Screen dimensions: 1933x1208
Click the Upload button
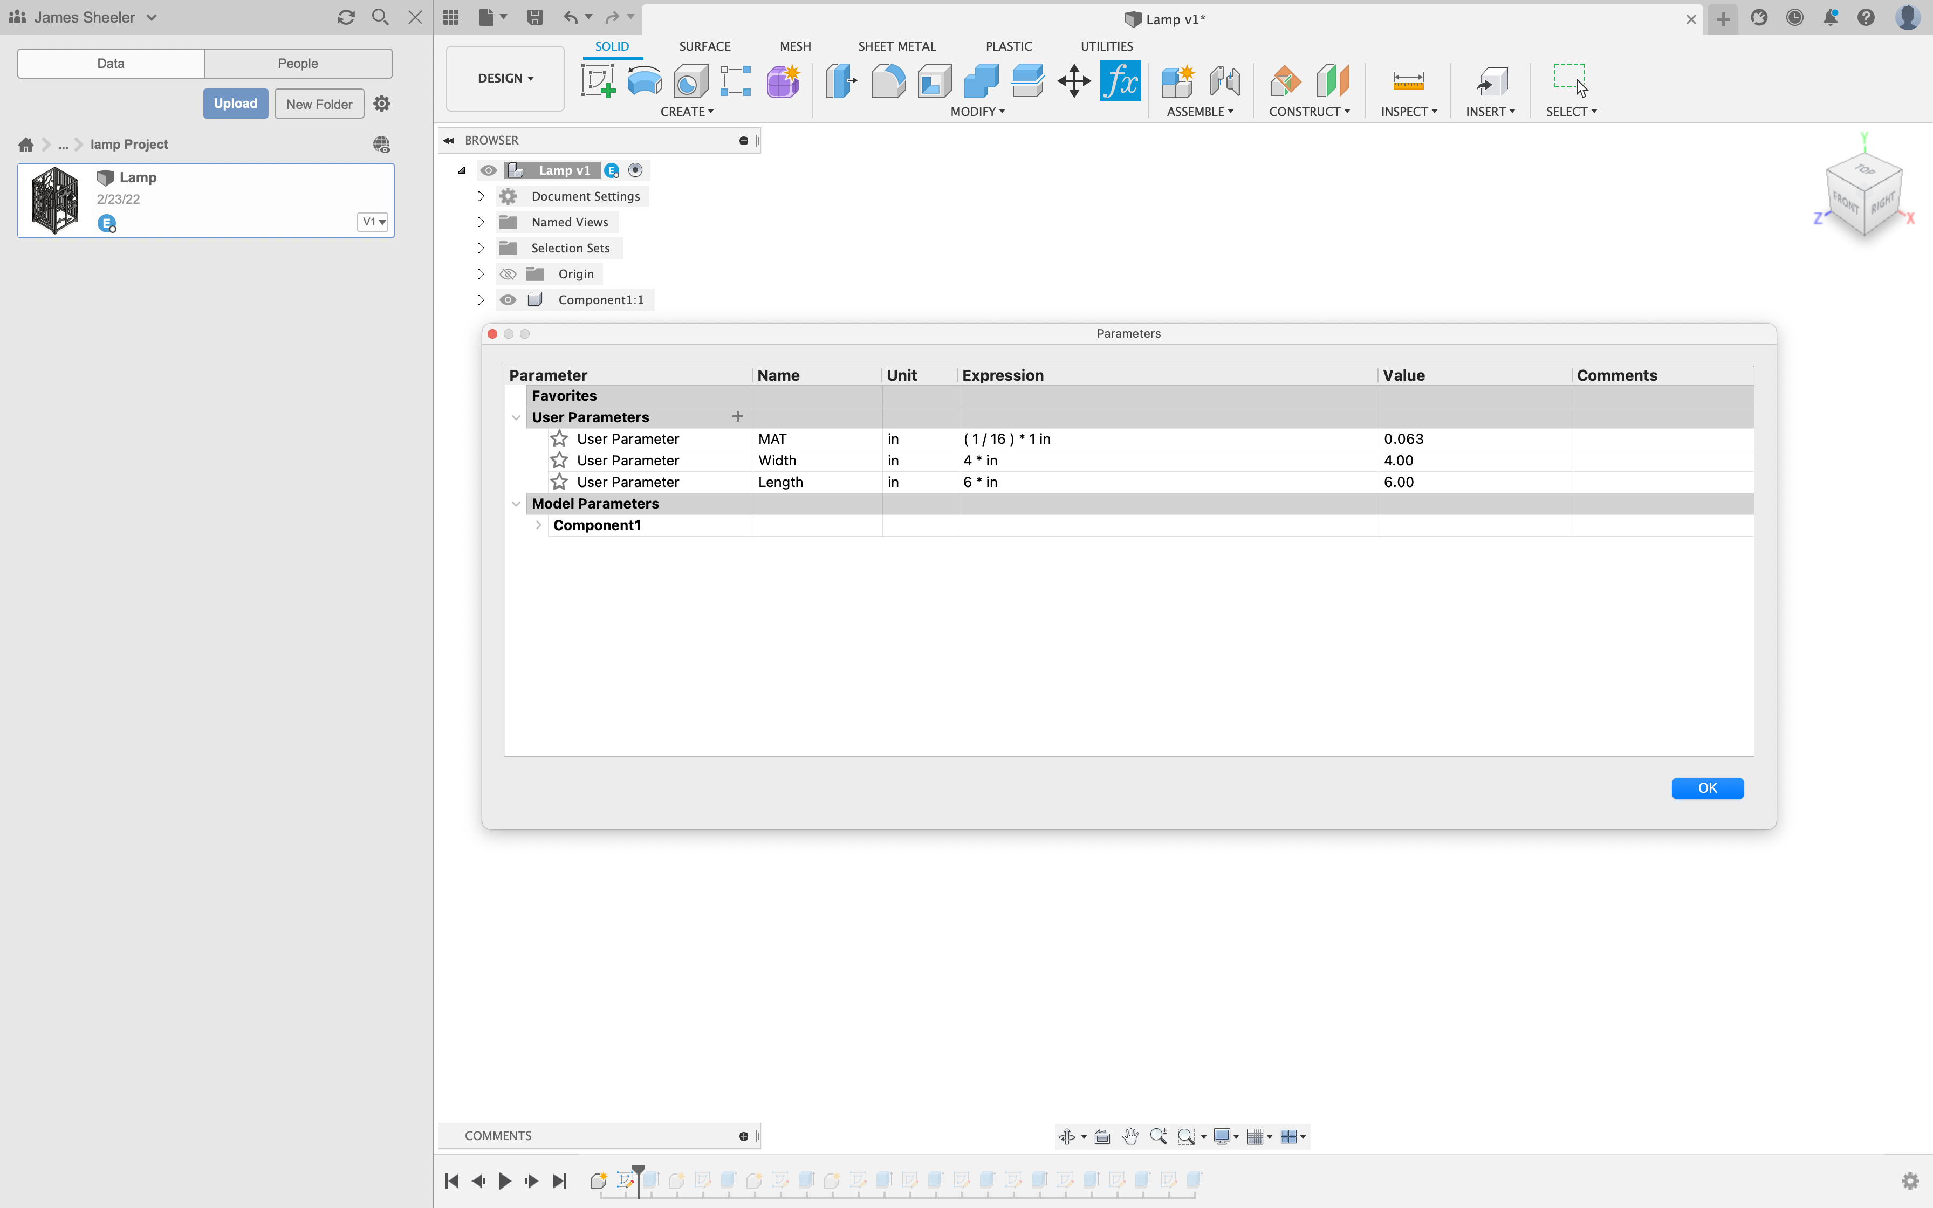coord(235,104)
